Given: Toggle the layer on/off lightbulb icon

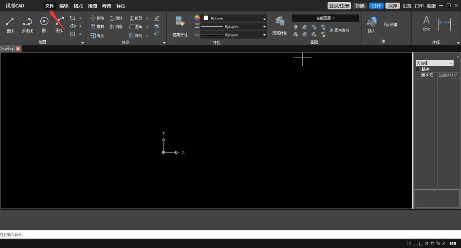Looking at the screenshot, I should coord(295,27).
